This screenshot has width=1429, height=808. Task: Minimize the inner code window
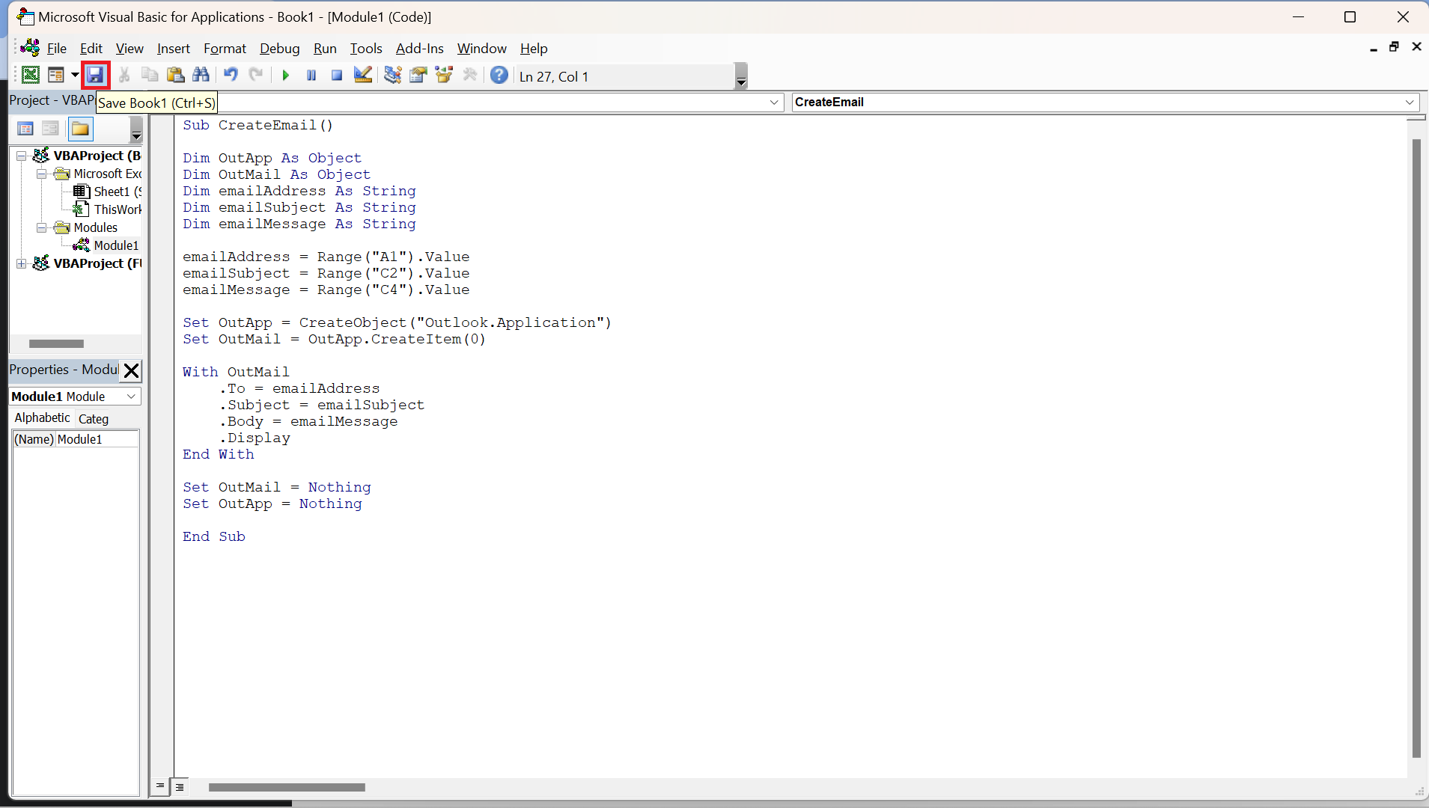[1374, 49]
